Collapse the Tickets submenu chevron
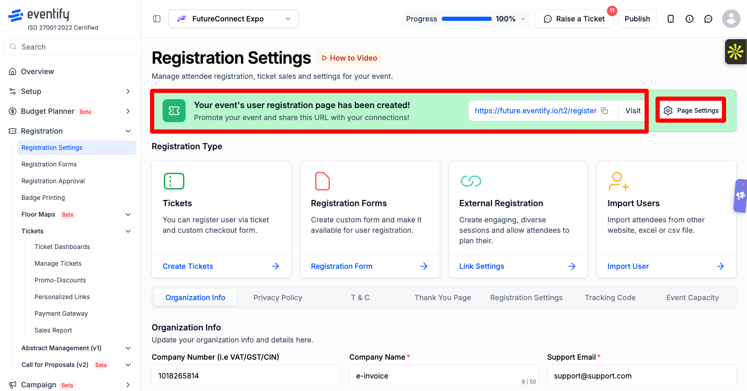747x391 pixels. 128,231
